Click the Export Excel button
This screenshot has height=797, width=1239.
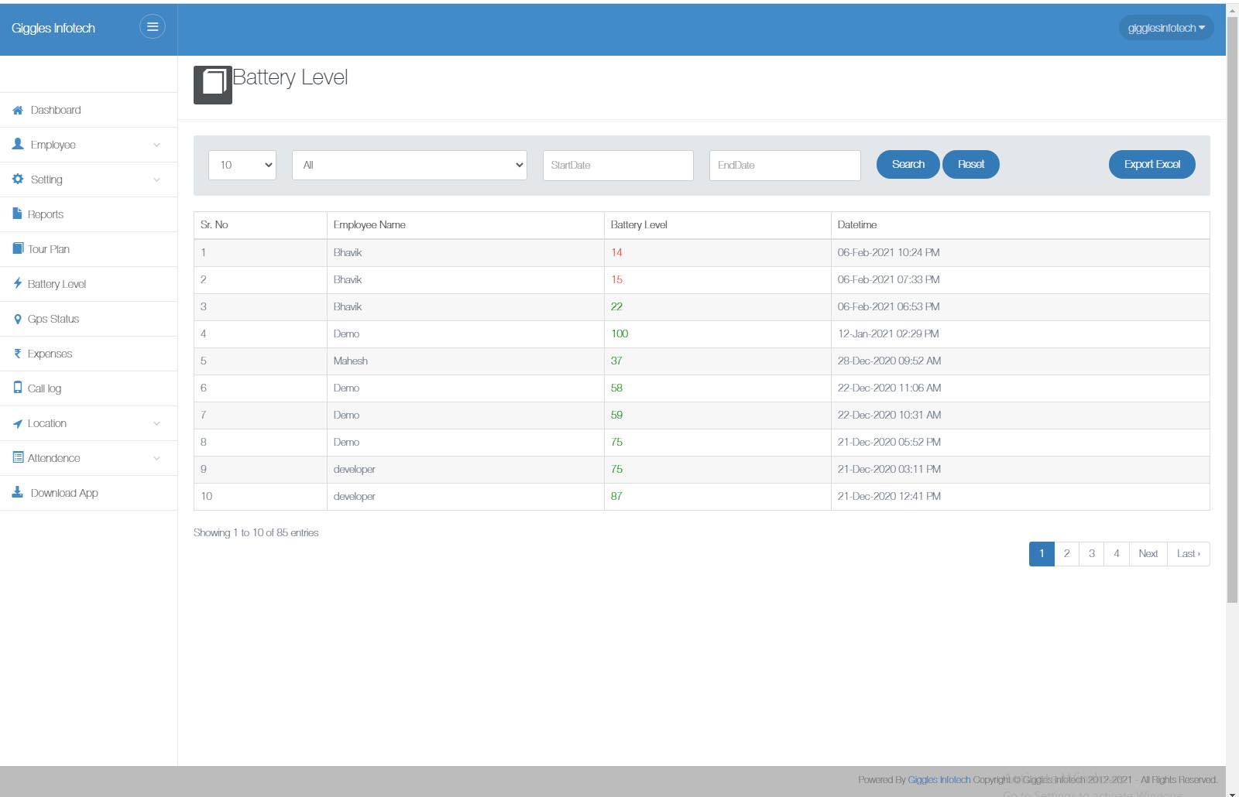(x=1152, y=164)
